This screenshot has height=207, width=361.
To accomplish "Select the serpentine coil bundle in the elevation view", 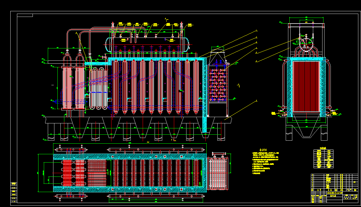I will pos(98,89).
